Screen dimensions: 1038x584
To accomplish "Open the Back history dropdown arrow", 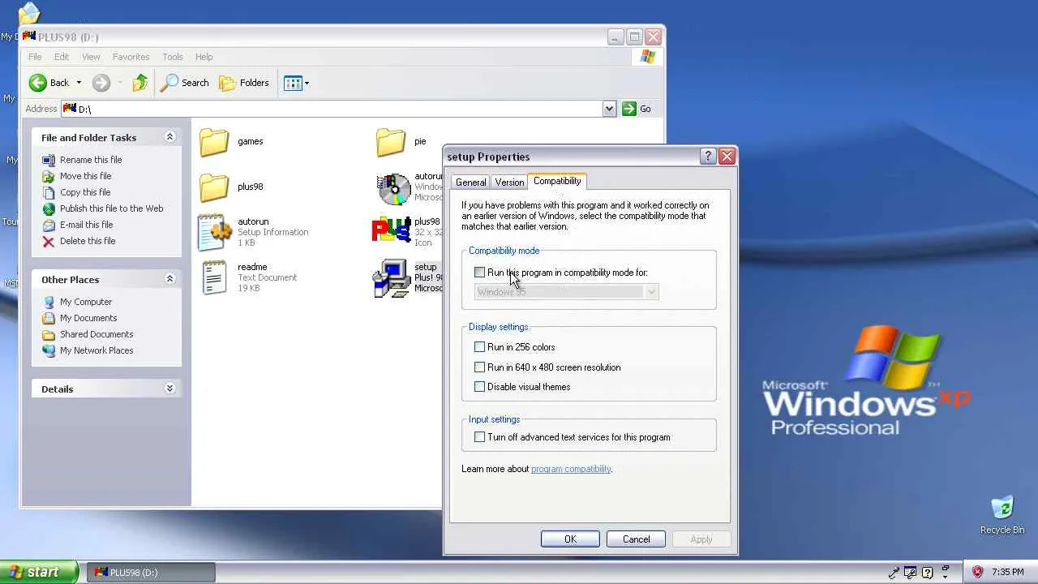I will coord(79,83).
